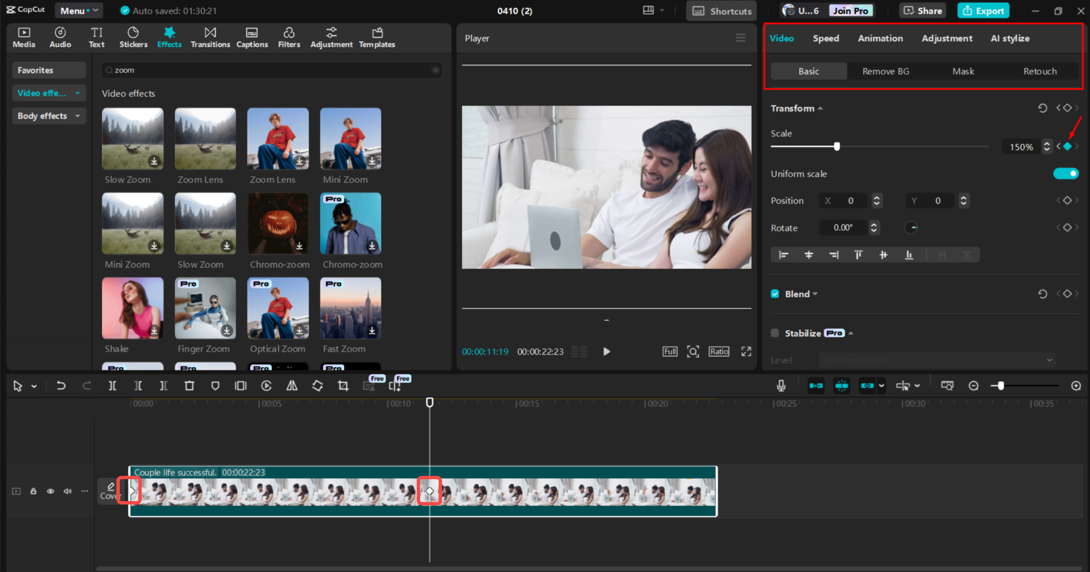
Task: Click the Export button
Action: coord(983,11)
